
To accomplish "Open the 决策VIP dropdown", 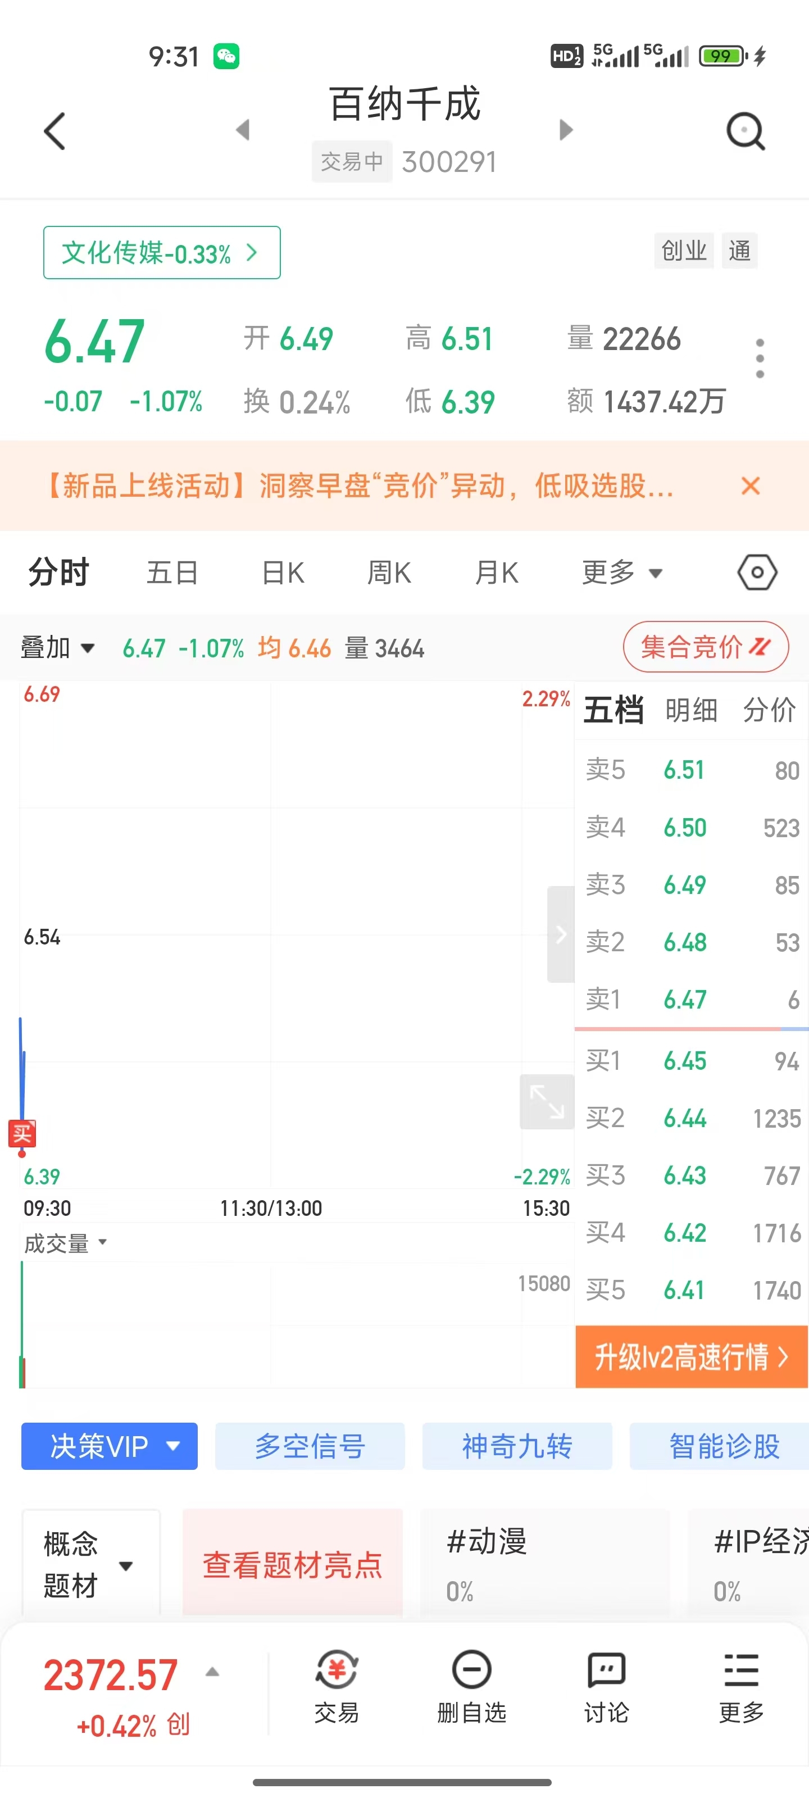I will point(110,1446).
